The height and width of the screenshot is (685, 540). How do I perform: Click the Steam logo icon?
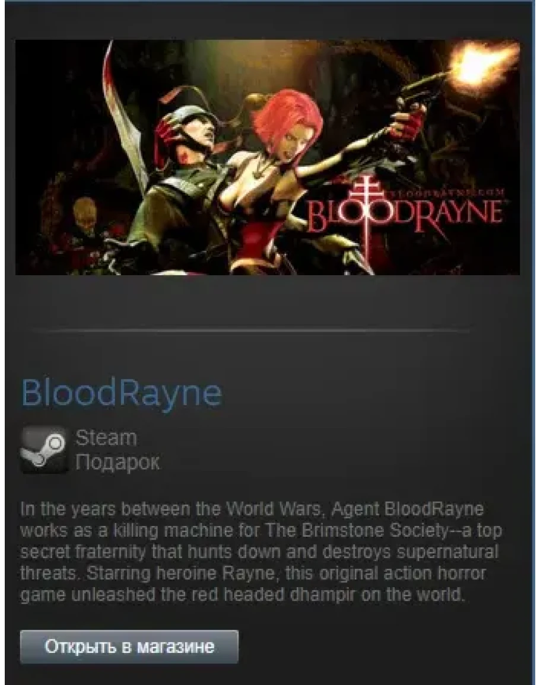(44, 450)
